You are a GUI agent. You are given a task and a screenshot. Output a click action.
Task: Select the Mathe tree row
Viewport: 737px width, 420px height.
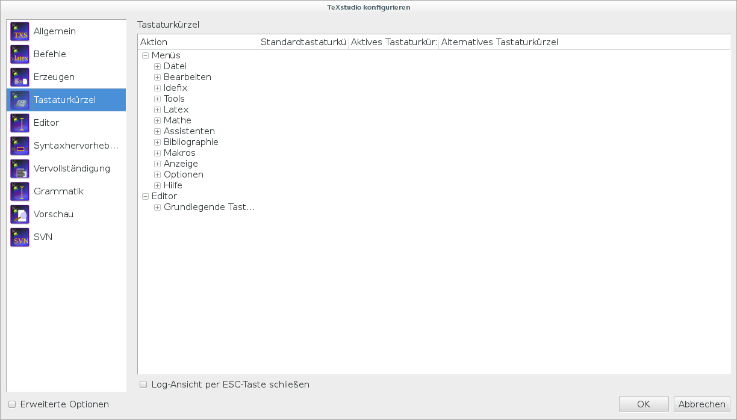click(x=178, y=120)
